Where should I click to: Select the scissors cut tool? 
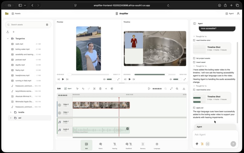(x=94, y=89)
